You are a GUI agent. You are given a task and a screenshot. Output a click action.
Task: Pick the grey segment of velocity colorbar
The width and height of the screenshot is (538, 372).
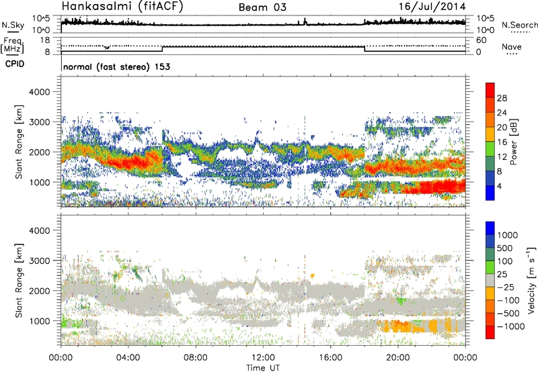(x=490, y=280)
